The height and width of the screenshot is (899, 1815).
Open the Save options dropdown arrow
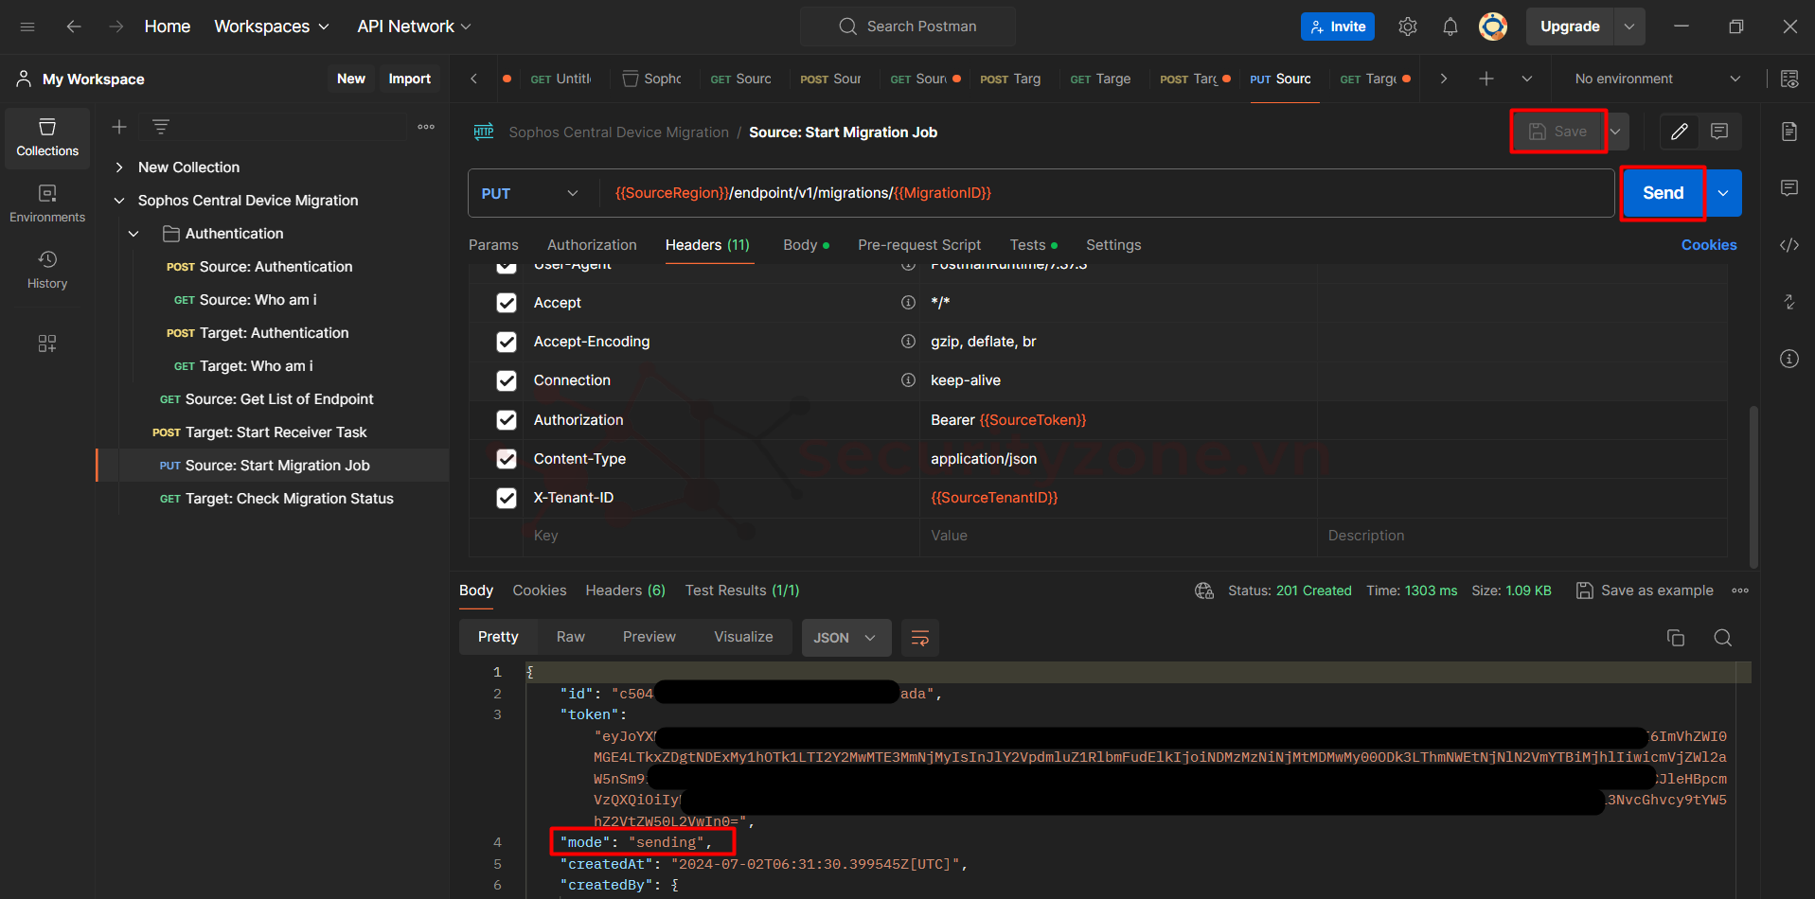click(x=1616, y=132)
